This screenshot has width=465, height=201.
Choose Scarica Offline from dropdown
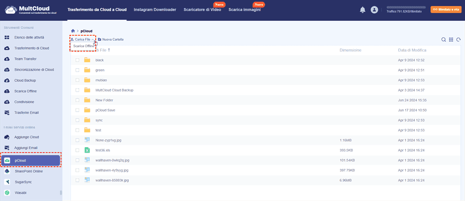tap(84, 46)
